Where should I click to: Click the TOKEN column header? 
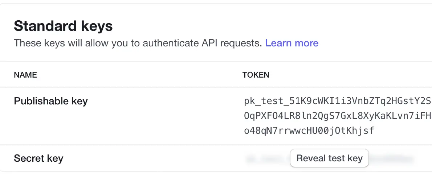(x=256, y=75)
